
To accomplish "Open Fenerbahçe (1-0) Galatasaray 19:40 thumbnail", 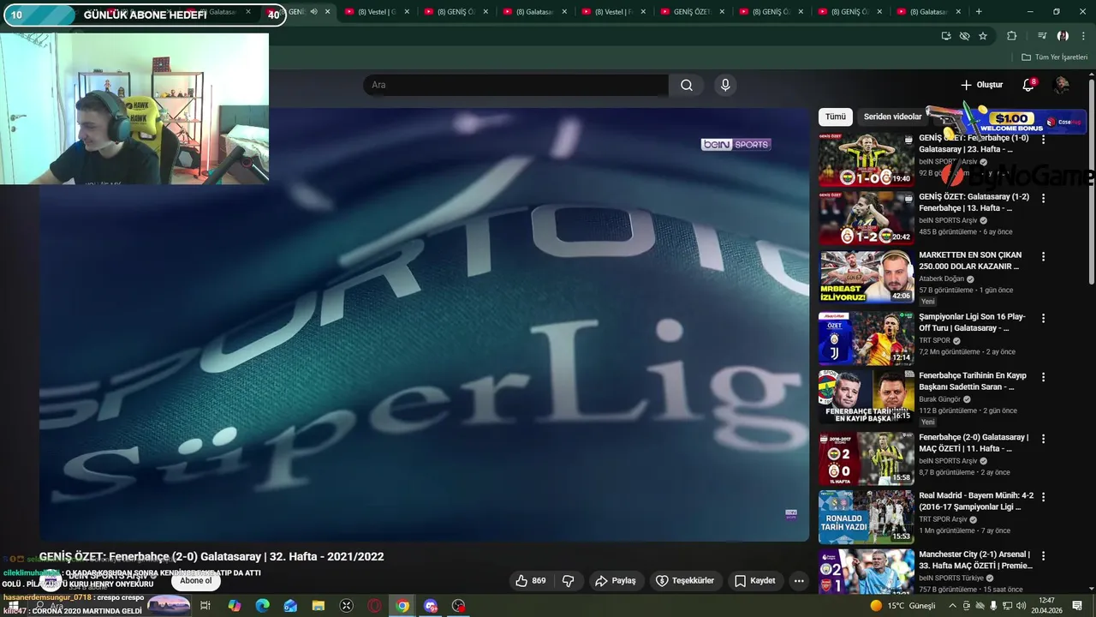I will click(866, 159).
